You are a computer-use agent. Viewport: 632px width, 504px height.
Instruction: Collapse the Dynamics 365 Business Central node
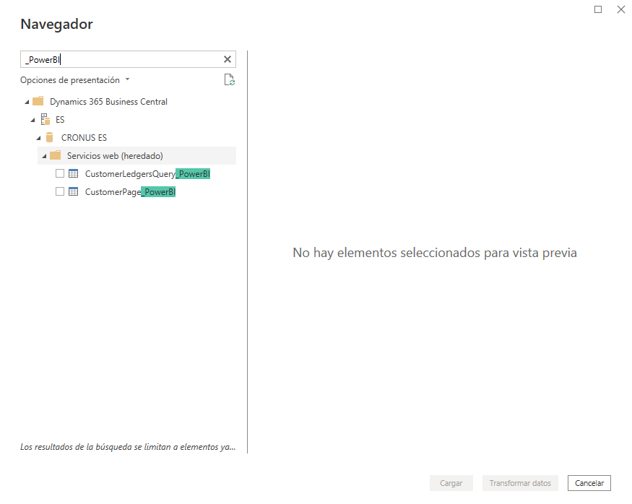click(x=27, y=102)
